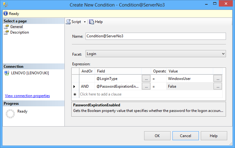Click the Help toolbar icon
This screenshot has width=235, height=148.
92,22
